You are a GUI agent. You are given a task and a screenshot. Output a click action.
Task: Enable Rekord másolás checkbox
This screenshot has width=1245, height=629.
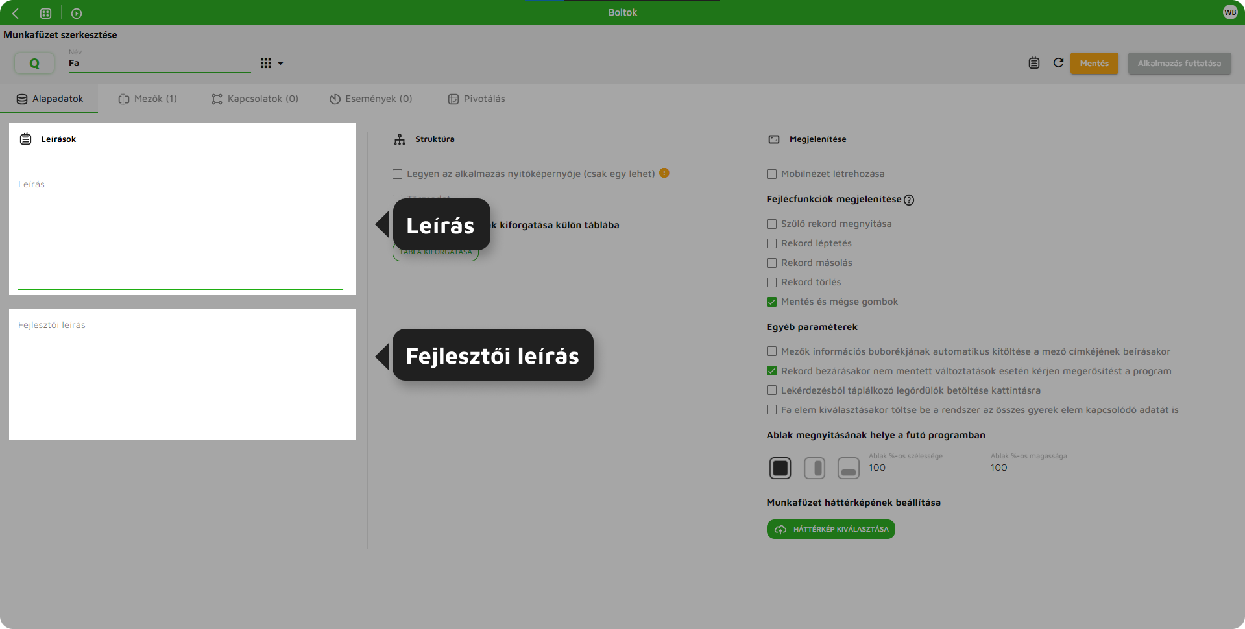[771, 263]
